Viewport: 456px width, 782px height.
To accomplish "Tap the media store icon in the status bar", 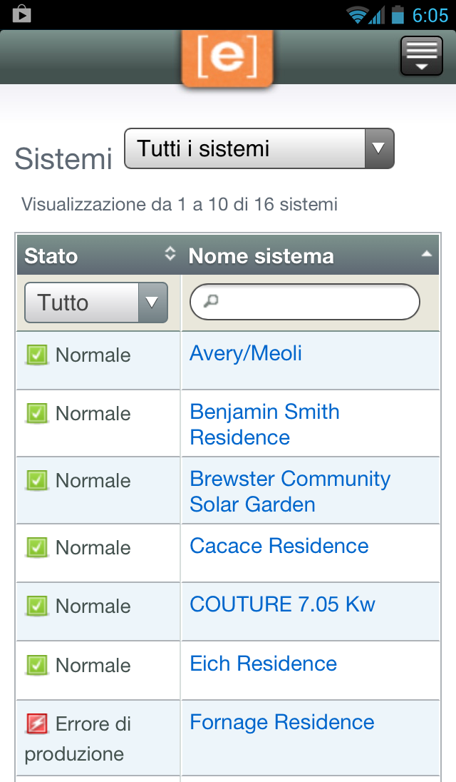I will click(22, 14).
